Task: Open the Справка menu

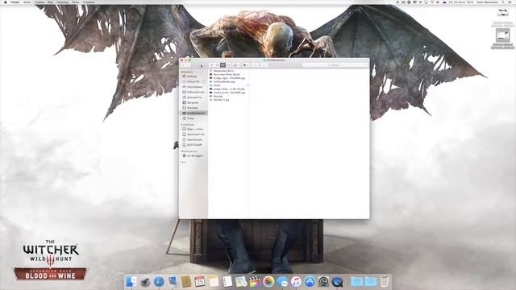Action: (89, 2)
